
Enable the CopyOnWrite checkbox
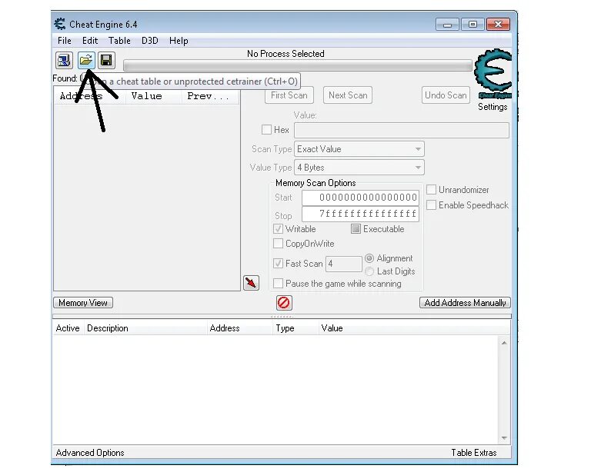tap(278, 244)
